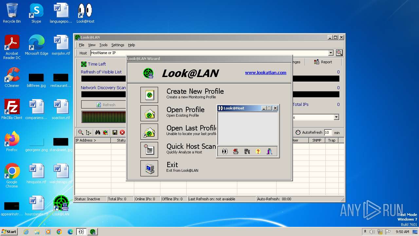
Task: Click the Windows Start button
Action: coord(9,232)
